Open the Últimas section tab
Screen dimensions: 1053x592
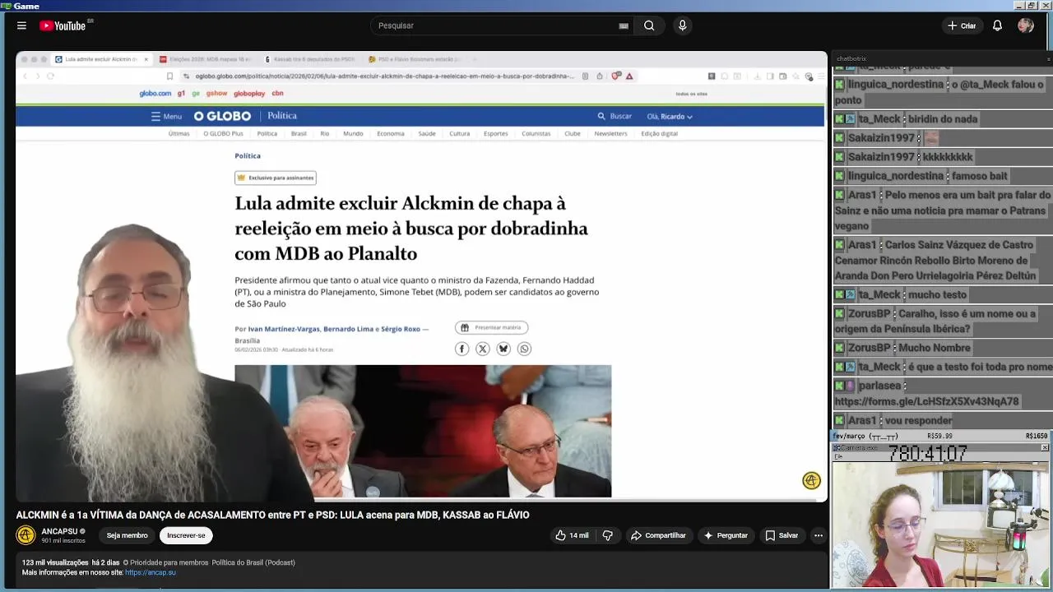[179, 133]
